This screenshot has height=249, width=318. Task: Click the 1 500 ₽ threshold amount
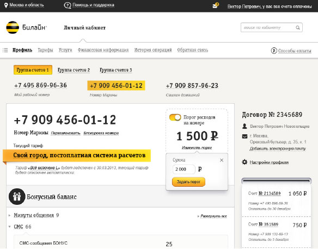(197, 136)
